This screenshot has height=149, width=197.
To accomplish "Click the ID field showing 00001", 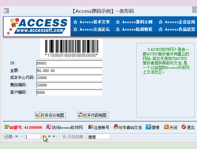I will pos(69,63).
